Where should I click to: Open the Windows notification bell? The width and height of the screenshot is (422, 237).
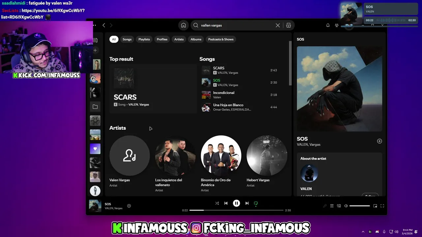point(416,232)
